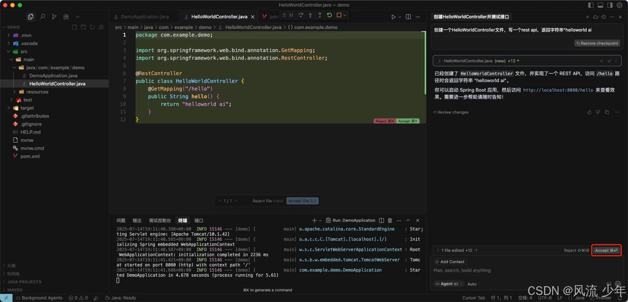Kill terminal with the trash icon
The width and height of the screenshot is (628, 302).
click(x=391, y=220)
